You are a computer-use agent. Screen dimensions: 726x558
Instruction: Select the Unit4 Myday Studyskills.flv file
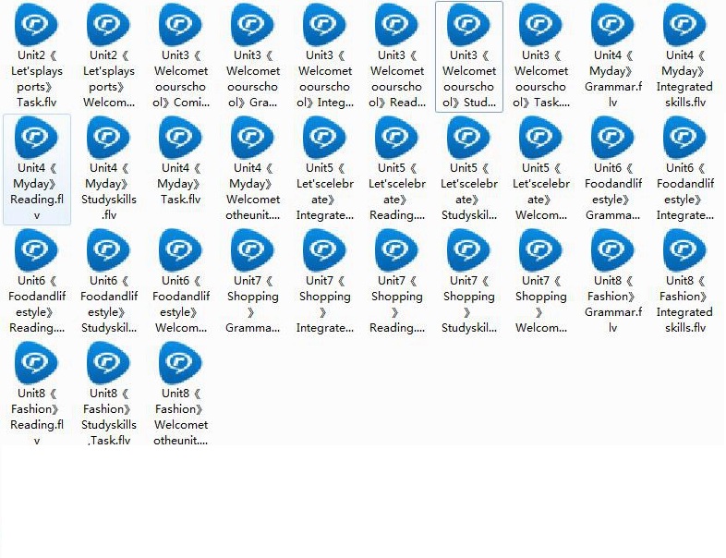click(x=109, y=140)
